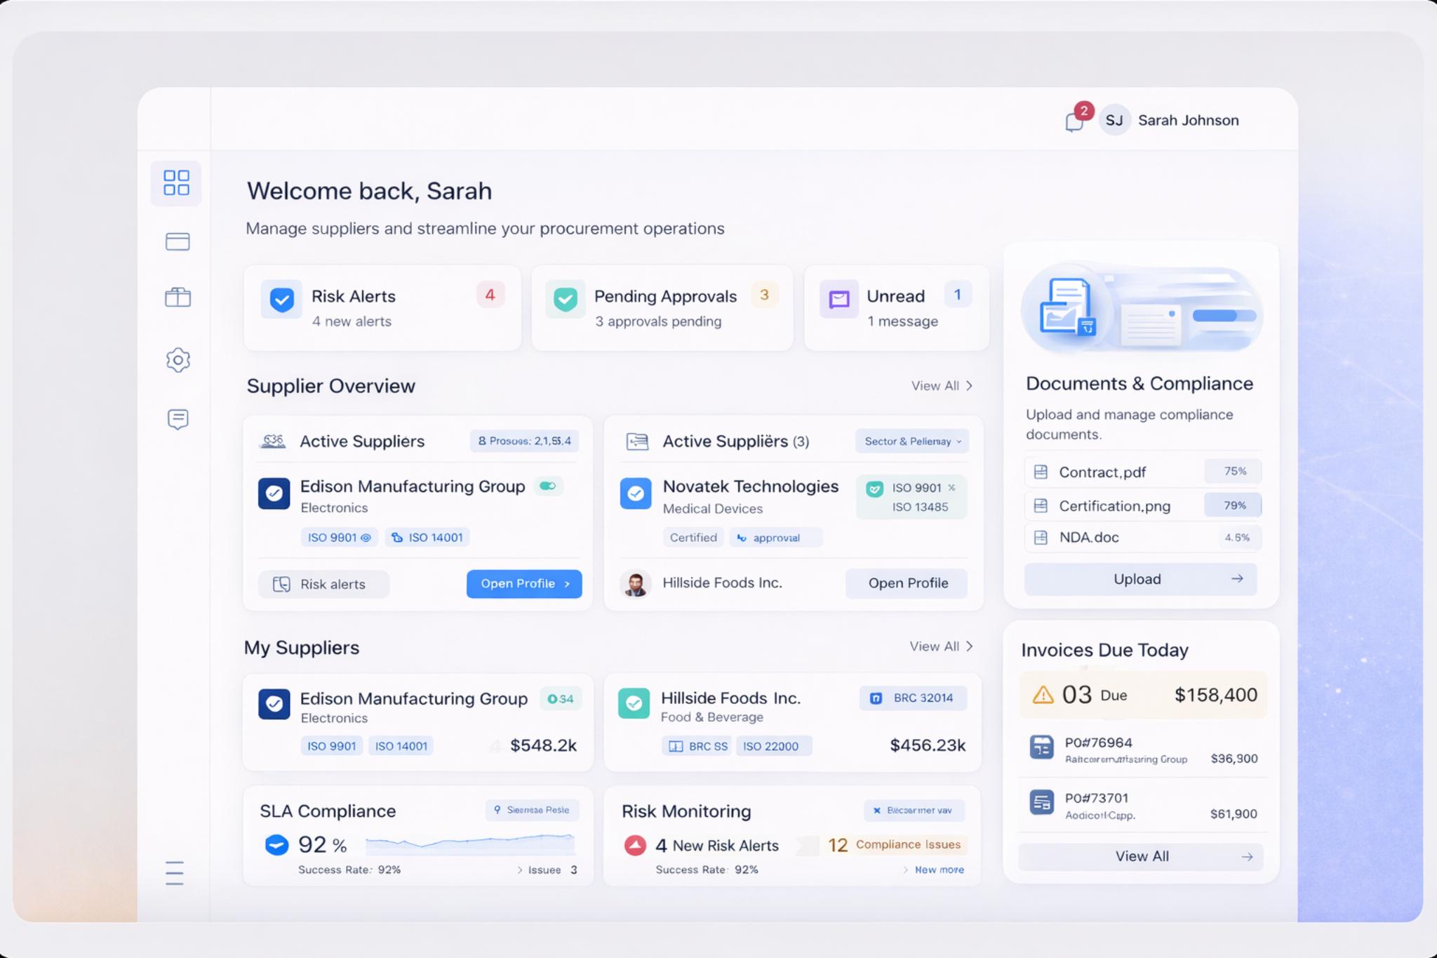Open the chat icon in sidebar
The width and height of the screenshot is (1437, 958).
tap(177, 419)
